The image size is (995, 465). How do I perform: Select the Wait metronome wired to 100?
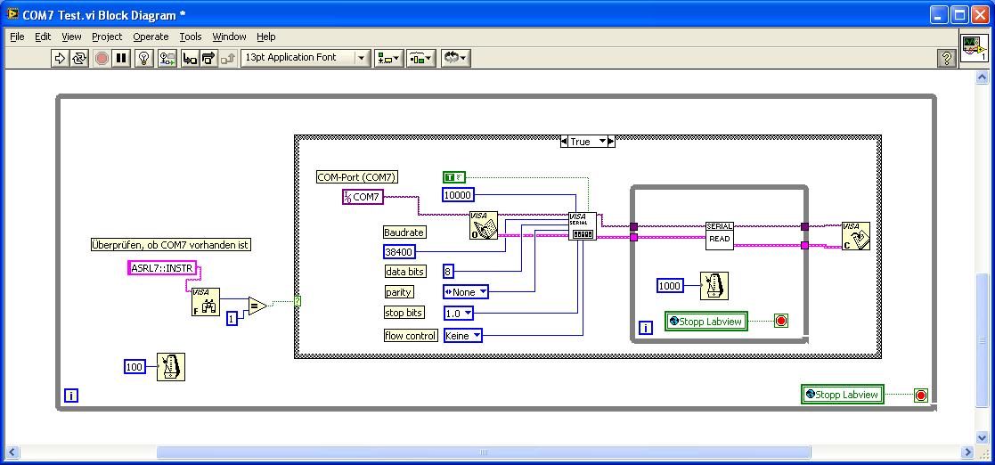pos(171,367)
